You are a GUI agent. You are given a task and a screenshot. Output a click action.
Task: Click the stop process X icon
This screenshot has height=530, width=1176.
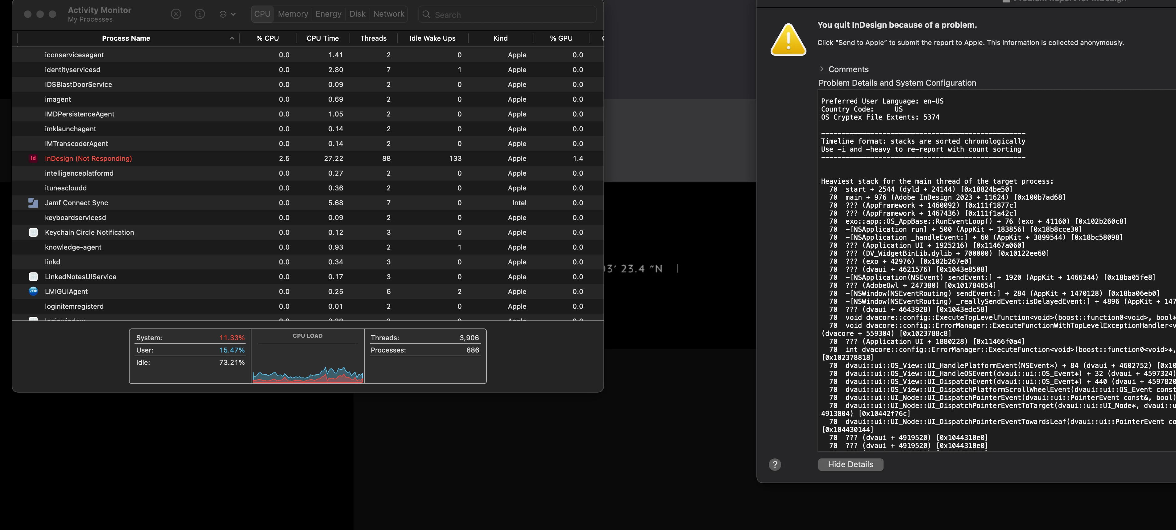pyautogui.click(x=176, y=14)
